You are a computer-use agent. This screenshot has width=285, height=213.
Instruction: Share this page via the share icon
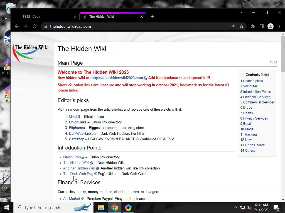233,26
